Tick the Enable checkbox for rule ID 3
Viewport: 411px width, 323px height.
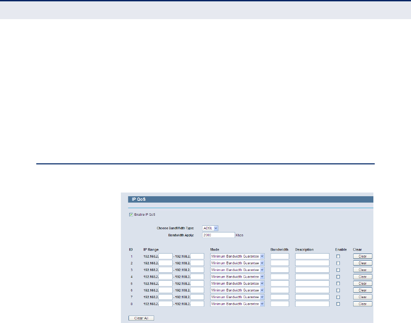(338, 270)
